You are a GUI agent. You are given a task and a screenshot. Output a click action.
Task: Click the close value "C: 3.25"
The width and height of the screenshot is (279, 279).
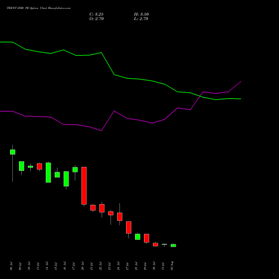(97, 15)
